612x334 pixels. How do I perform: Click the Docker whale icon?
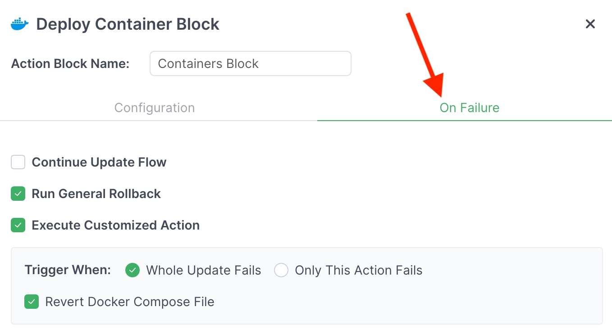pyautogui.click(x=19, y=24)
